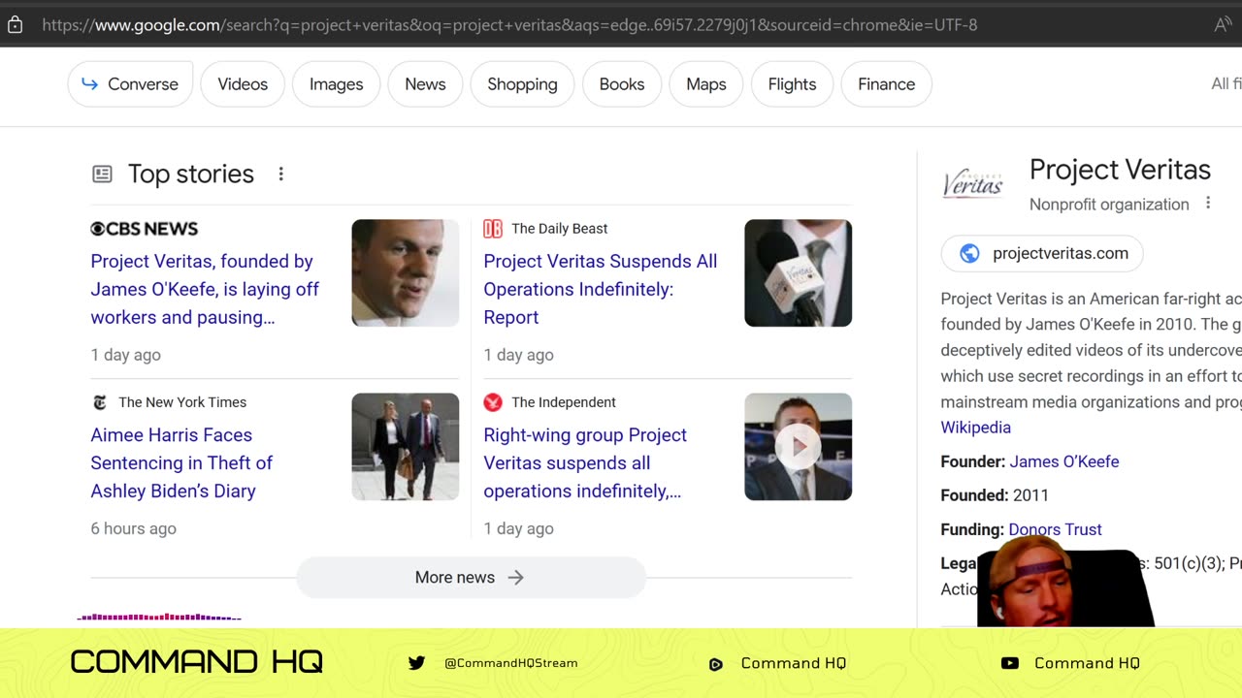Click the 'Founded: 2011' text
The image size is (1242, 698).
pos(995,495)
